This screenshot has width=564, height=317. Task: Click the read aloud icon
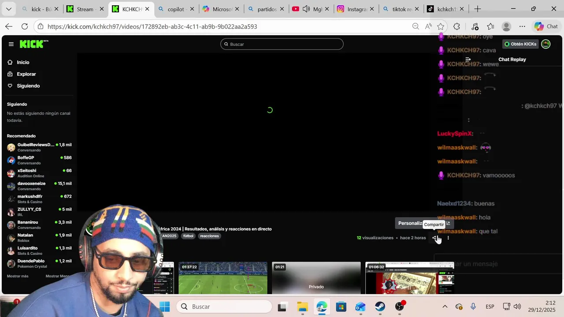click(428, 26)
